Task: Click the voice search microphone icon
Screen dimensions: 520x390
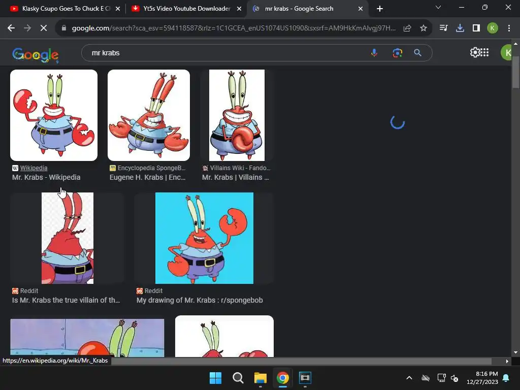Action: [374, 53]
